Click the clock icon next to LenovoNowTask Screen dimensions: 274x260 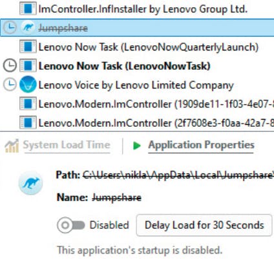(x=10, y=65)
